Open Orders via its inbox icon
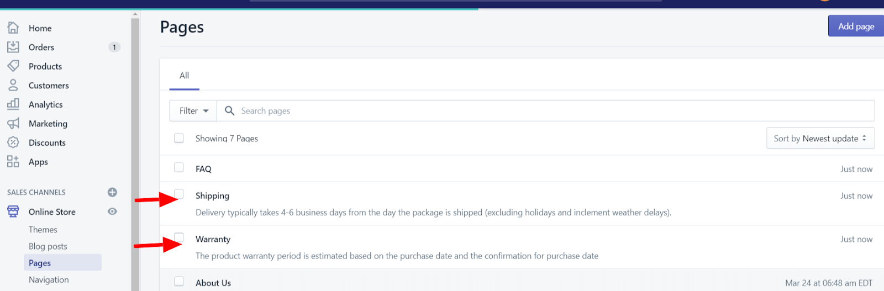The image size is (884, 291). (x=13, y=47)
